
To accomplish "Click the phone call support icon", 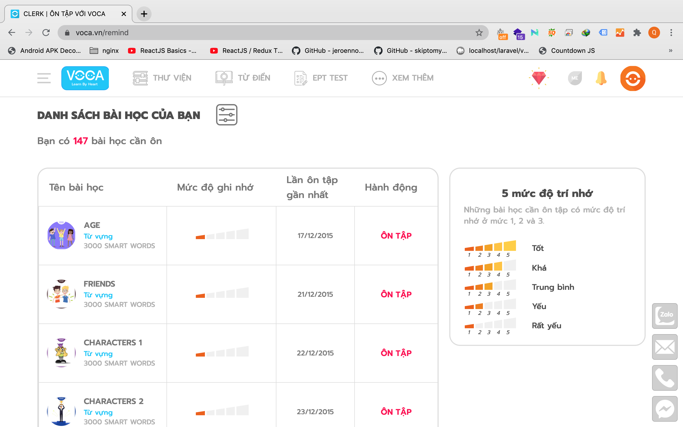I will (x=664, y=378).
